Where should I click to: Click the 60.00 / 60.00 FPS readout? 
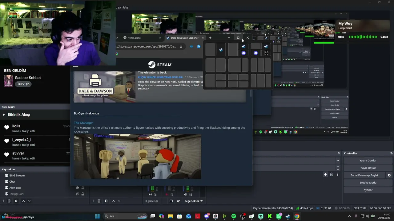pyautogui.click(x=380, y=208)
